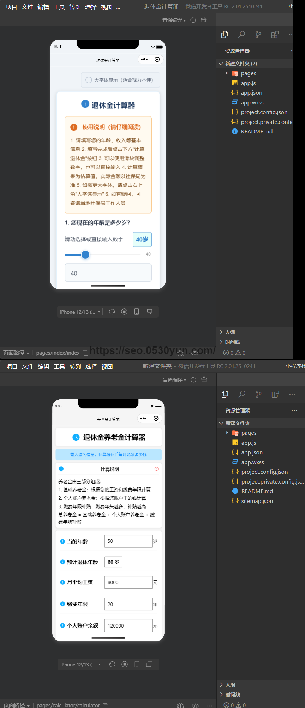Open 编辑 menu in 新建文件夹 window
The height and width of the screenshot is (708, 305).
43,366
